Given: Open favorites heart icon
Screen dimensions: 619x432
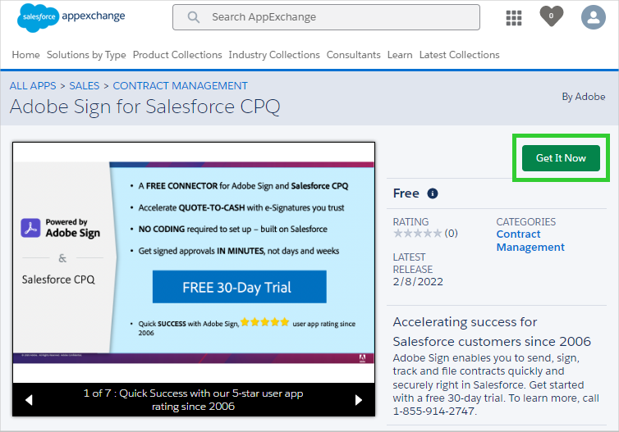Looking at the screenshot, I should pyautogui.click(x=552, y=16).
